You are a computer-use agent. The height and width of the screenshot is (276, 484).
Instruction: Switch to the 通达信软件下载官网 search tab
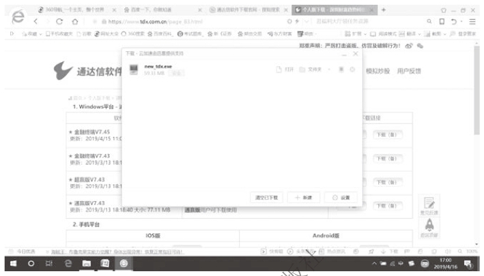click(x=245, y=10)
